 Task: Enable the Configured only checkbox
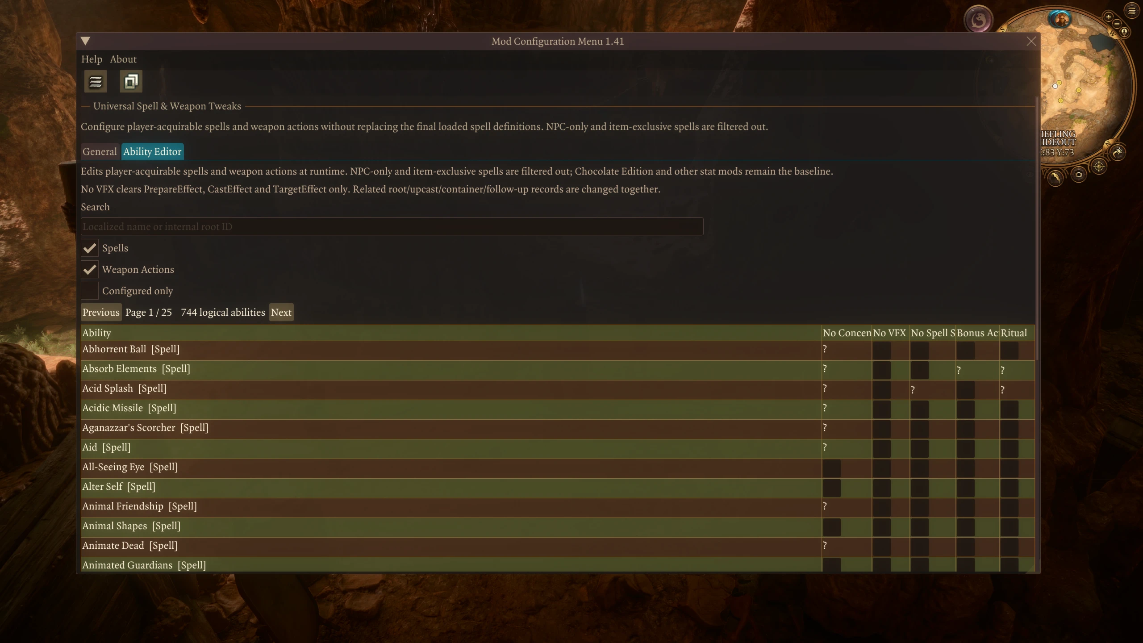tap(90, 291)
